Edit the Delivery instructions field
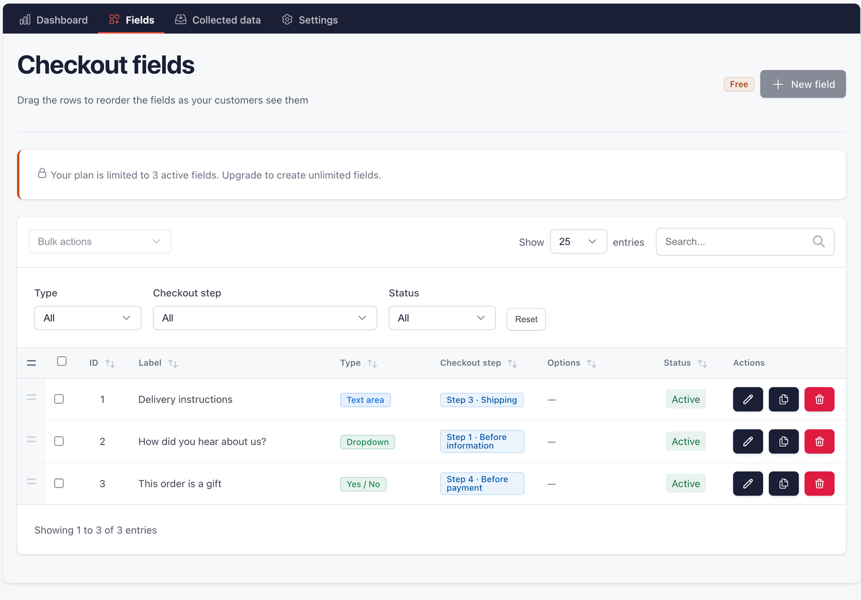This screenshot has width=861, height=600. tap(747, 399)
